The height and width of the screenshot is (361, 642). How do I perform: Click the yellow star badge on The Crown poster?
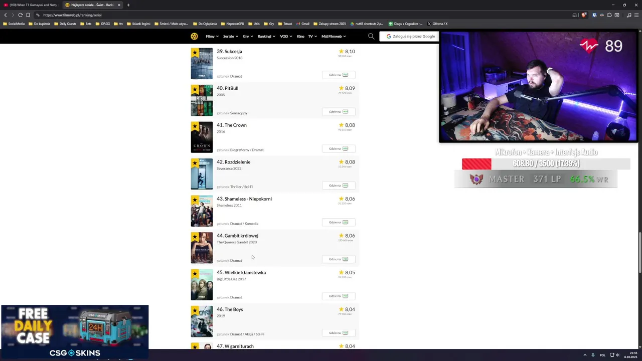(195, 125)
